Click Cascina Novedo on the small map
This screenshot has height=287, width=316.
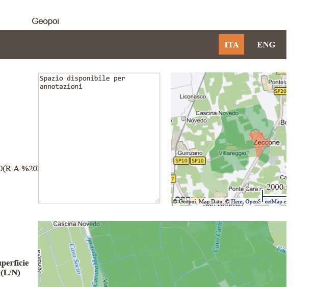pos(217,113)
